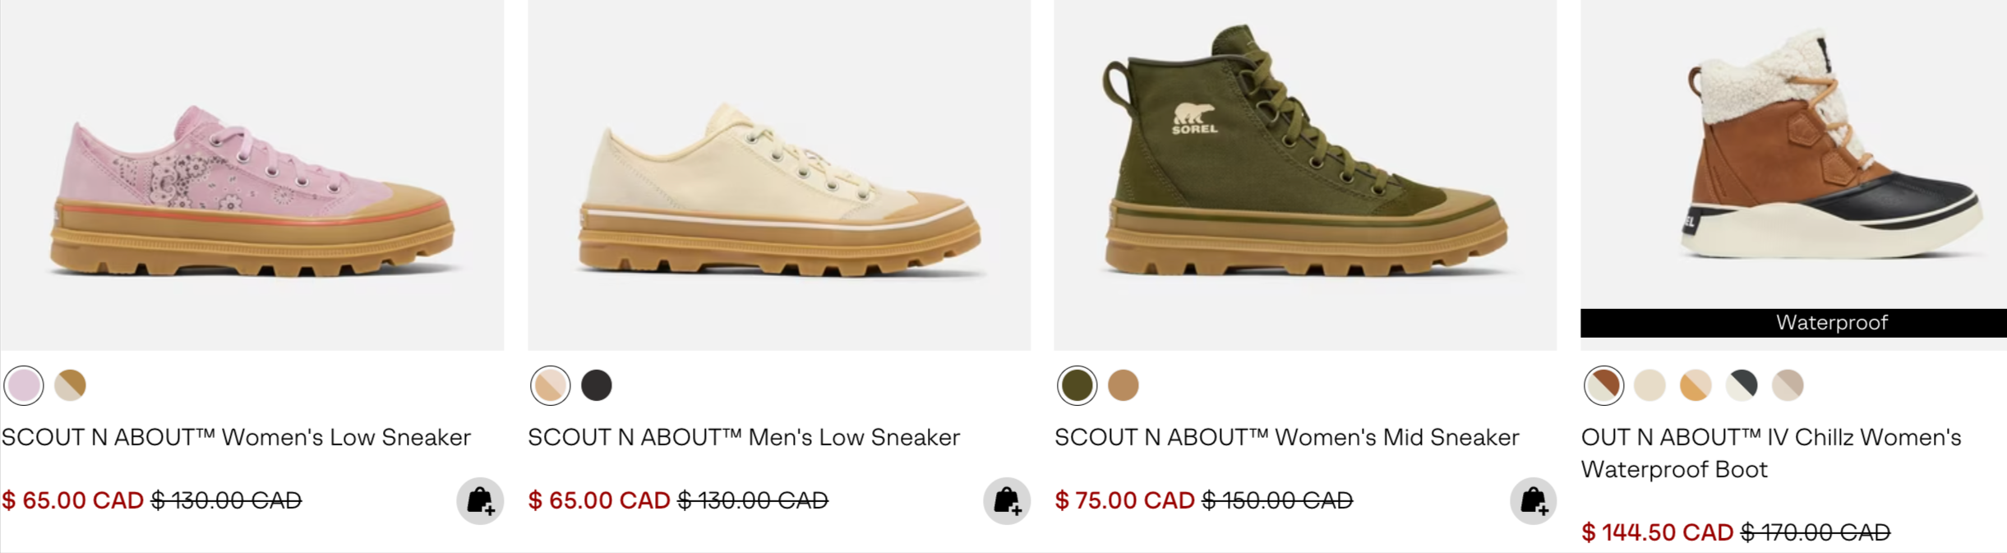Pick beige-taupe swatch for Chillz Boot
The width and height of the screenshot is (2007, 553).
[x=1788, y=385]
